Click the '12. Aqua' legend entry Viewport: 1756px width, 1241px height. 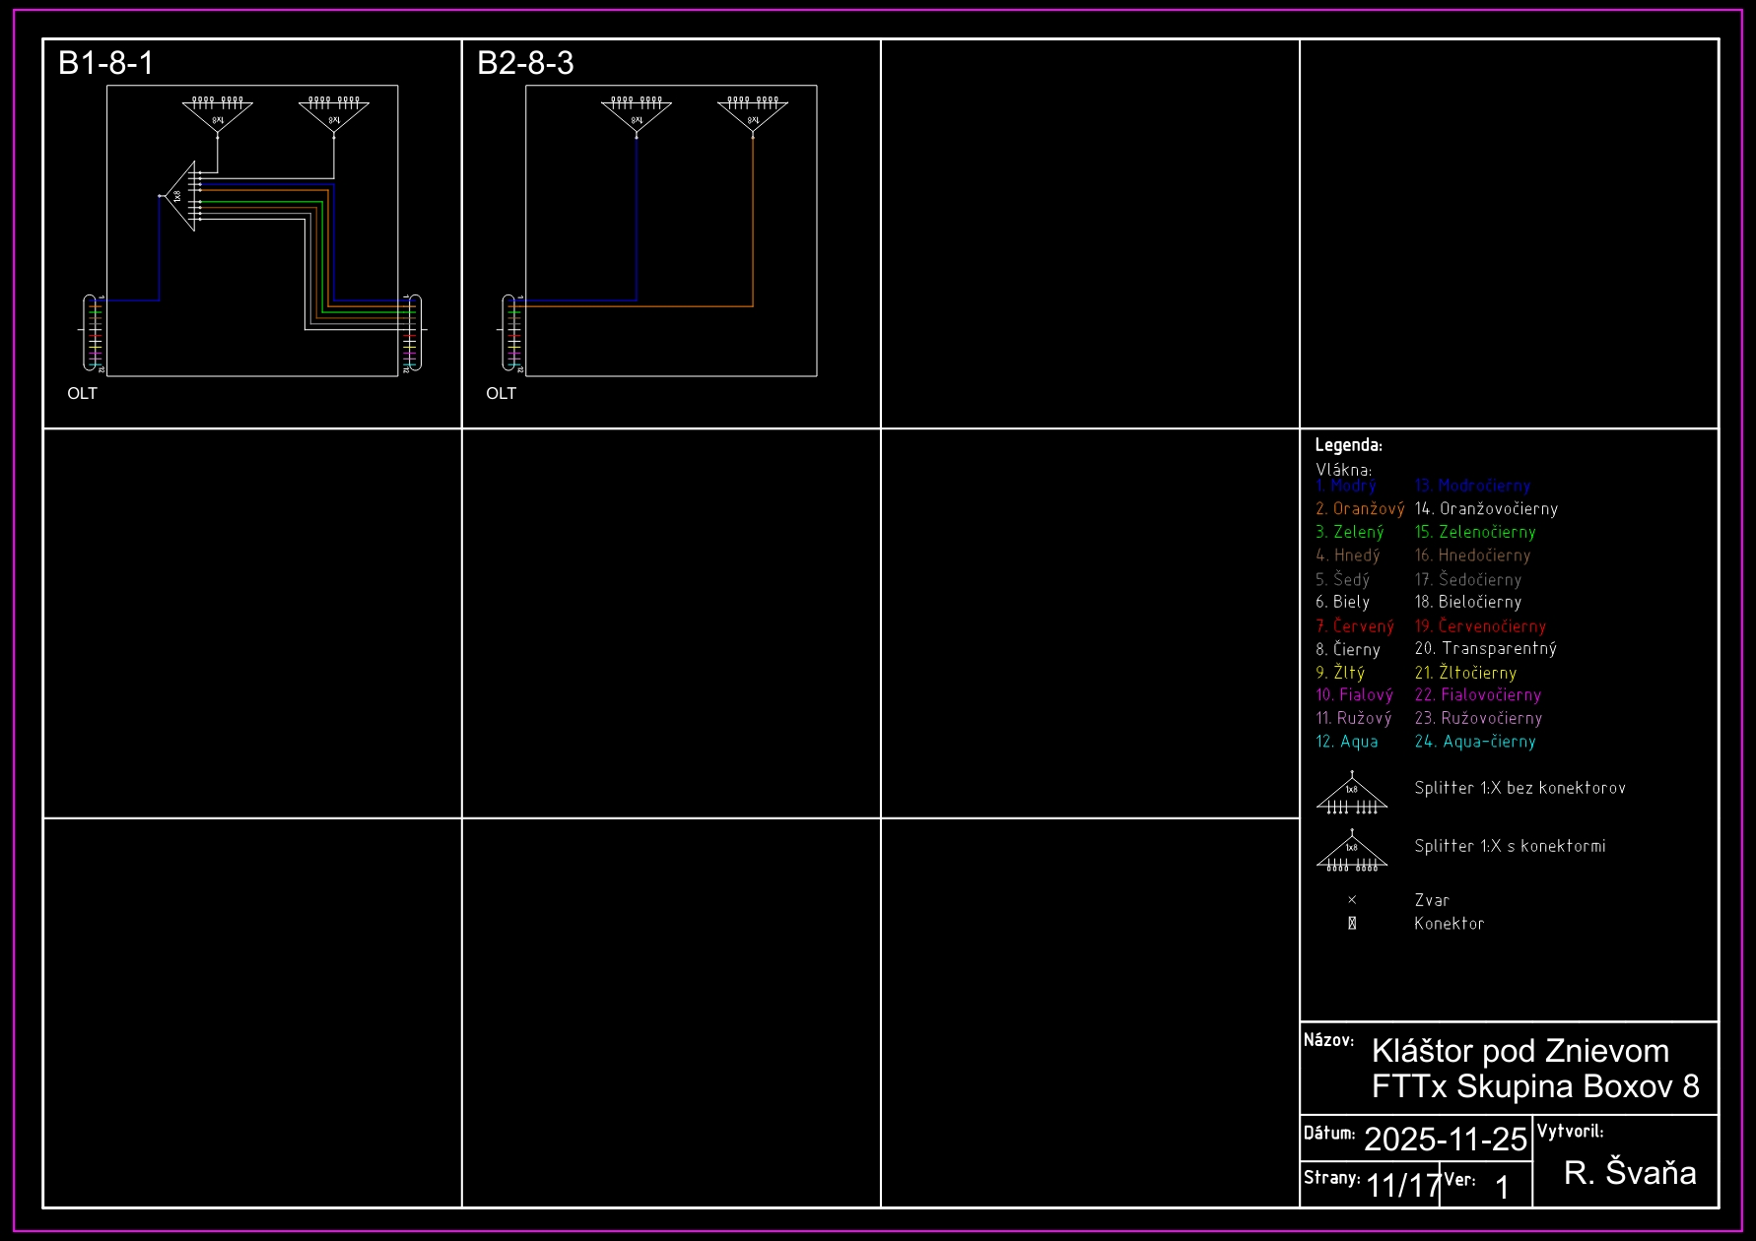click(1346, 742)
